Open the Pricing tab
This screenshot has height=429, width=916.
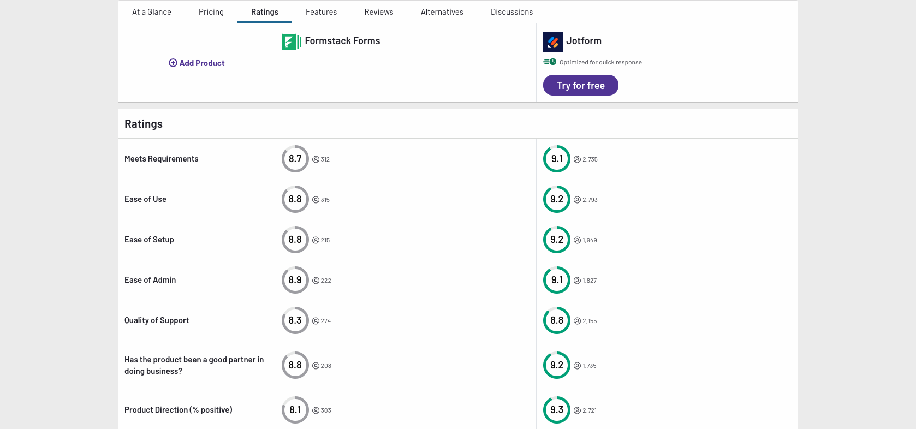pos(211,12)
